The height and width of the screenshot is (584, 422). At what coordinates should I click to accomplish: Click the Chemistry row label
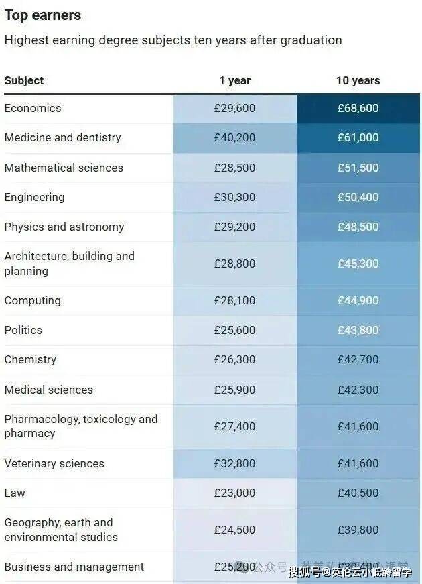click(x=30, y=359)
